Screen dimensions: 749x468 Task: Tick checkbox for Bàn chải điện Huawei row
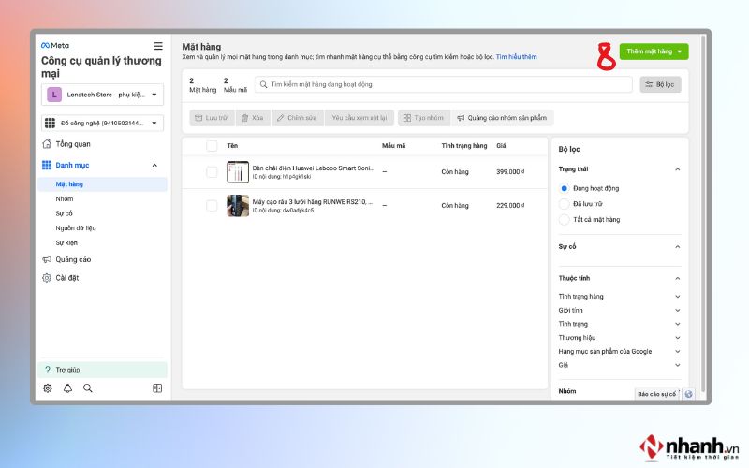coord(212,172)
